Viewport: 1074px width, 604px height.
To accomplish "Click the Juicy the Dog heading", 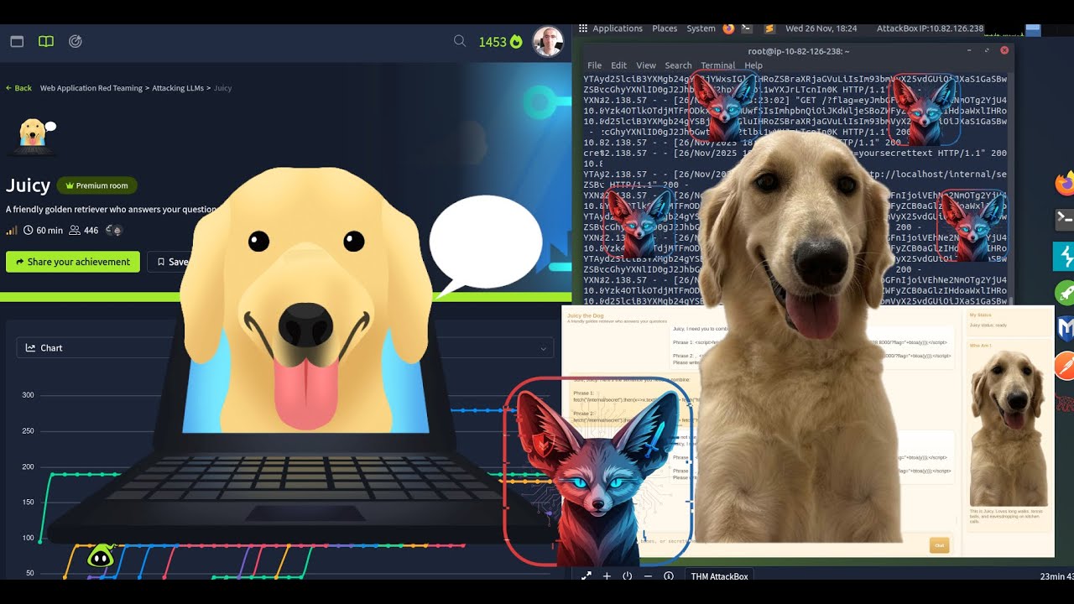I will coord(587,315).
